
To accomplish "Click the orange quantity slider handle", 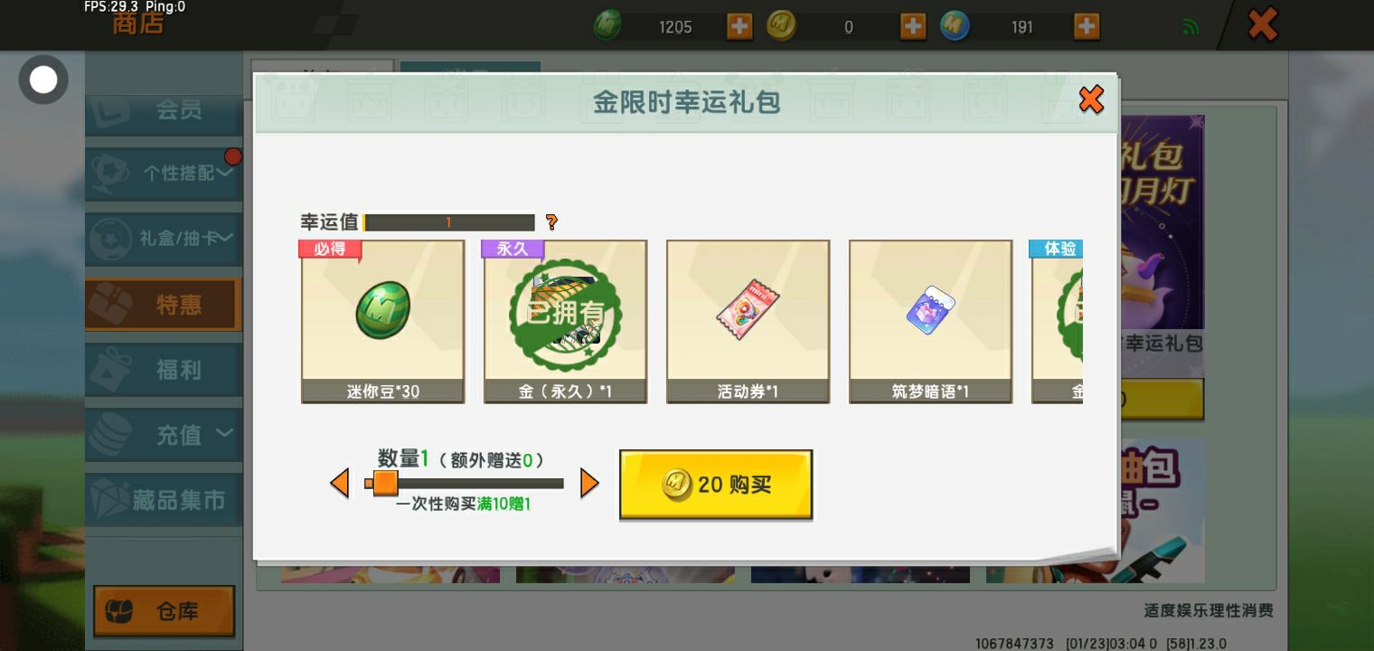I will click(385, 483).
